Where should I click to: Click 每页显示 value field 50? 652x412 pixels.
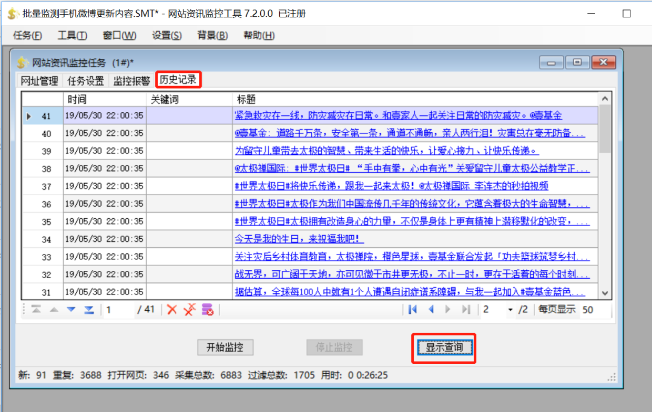(x=595, y=310)
